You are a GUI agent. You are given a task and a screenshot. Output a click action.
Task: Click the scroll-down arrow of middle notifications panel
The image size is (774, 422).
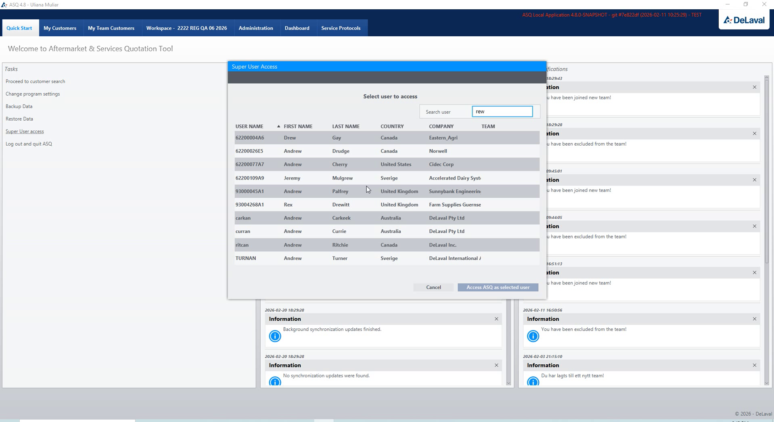coord(508,383)
